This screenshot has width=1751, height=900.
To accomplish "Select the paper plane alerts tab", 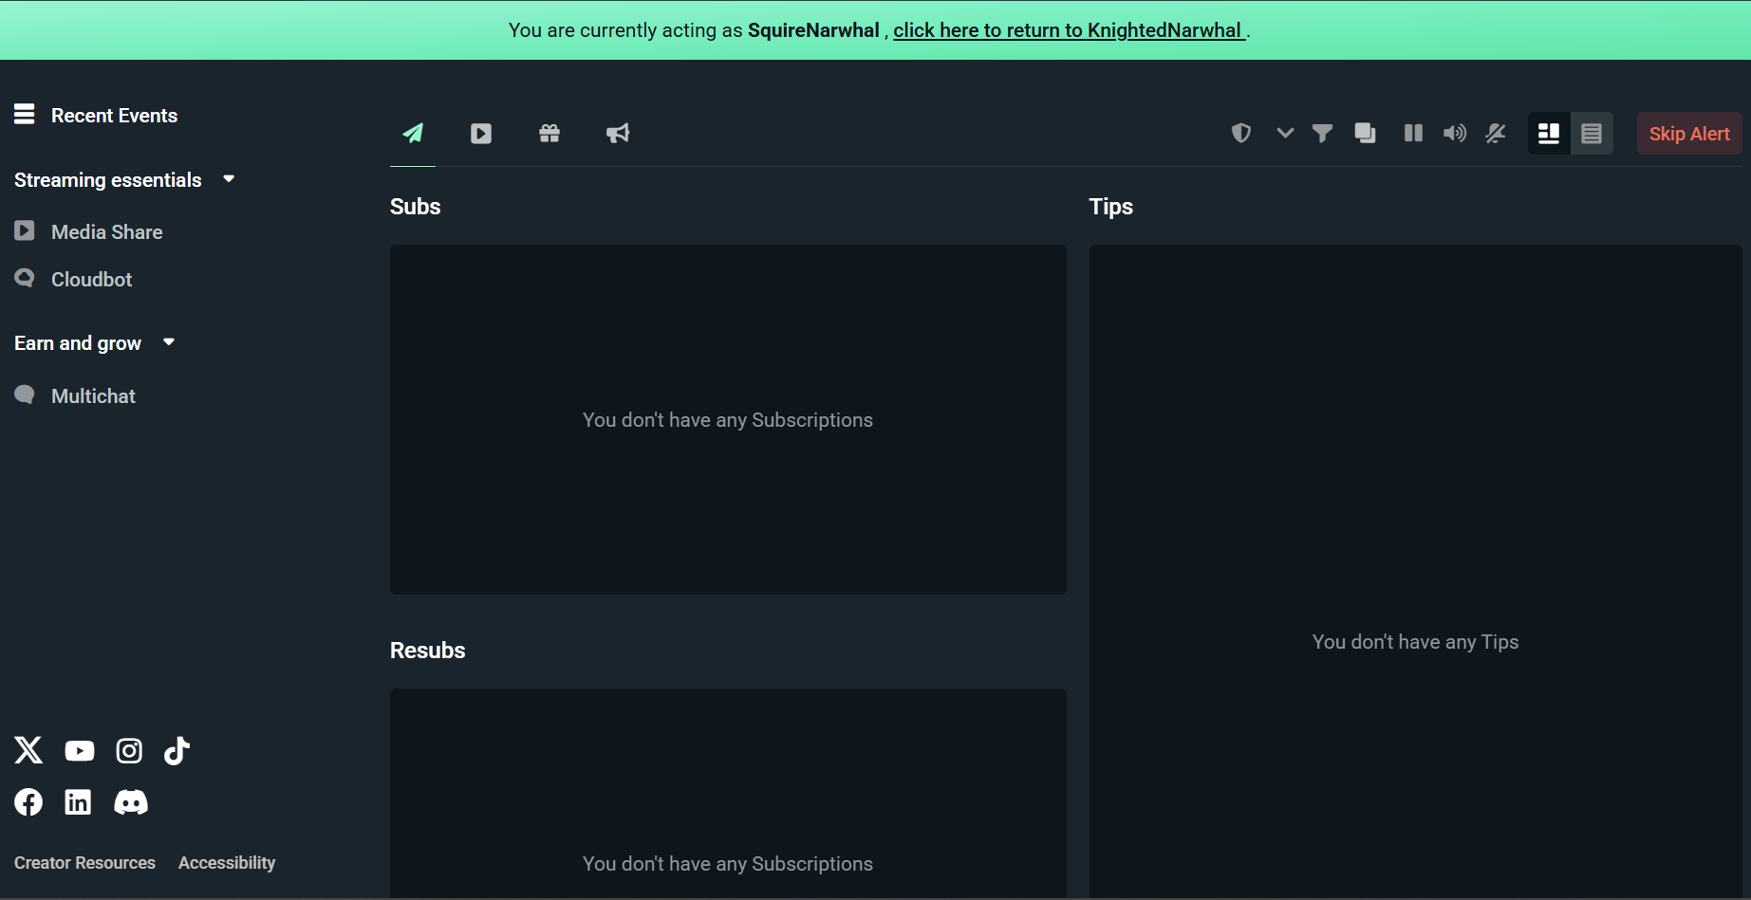I will coord(413,133).
